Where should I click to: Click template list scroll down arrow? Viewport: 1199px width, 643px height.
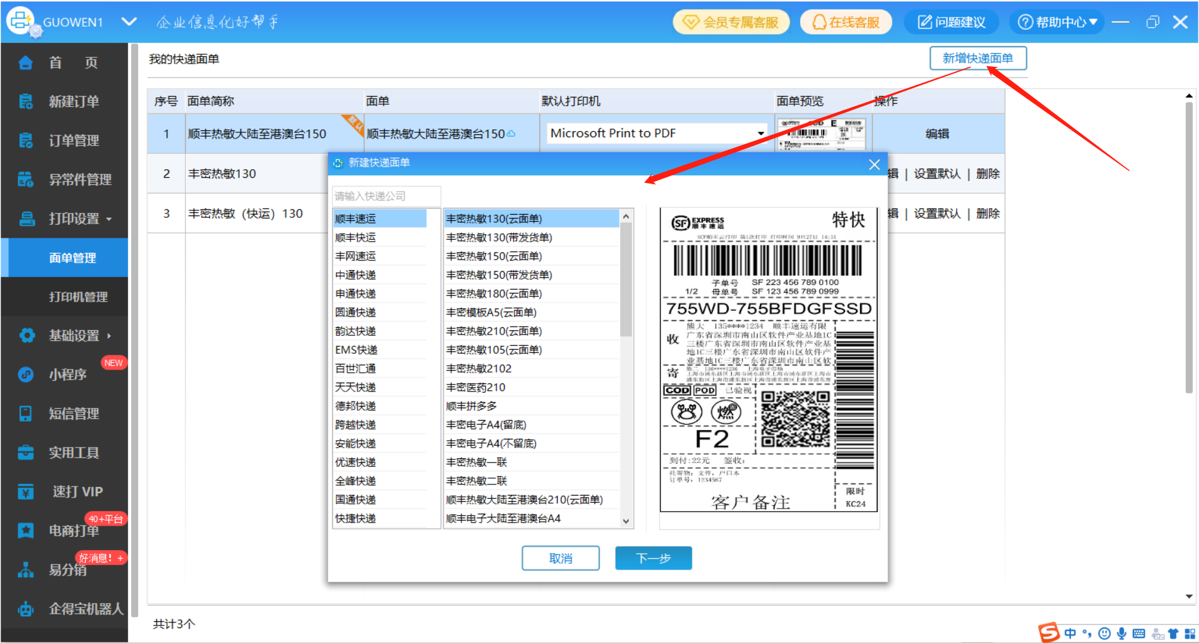(626, 521)
